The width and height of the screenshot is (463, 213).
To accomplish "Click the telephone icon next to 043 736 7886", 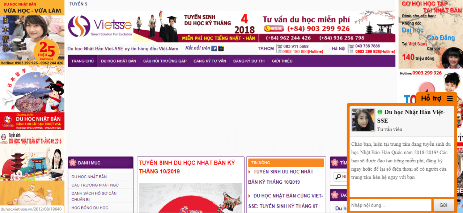I will 351,46.
